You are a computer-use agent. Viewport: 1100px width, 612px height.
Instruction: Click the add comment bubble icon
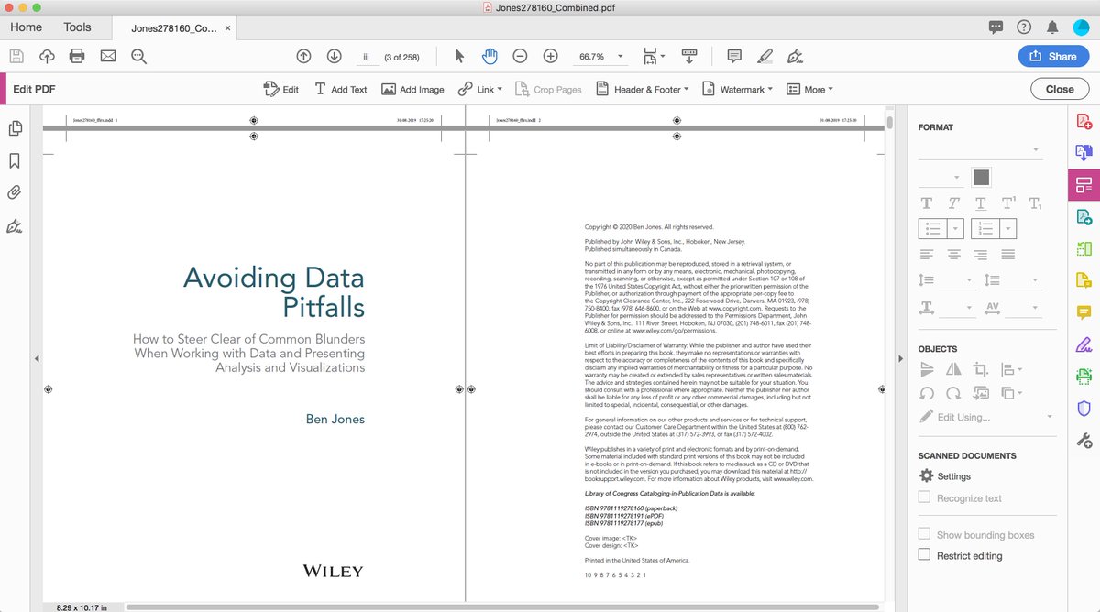pyautogui.click(x=733, y=56)
